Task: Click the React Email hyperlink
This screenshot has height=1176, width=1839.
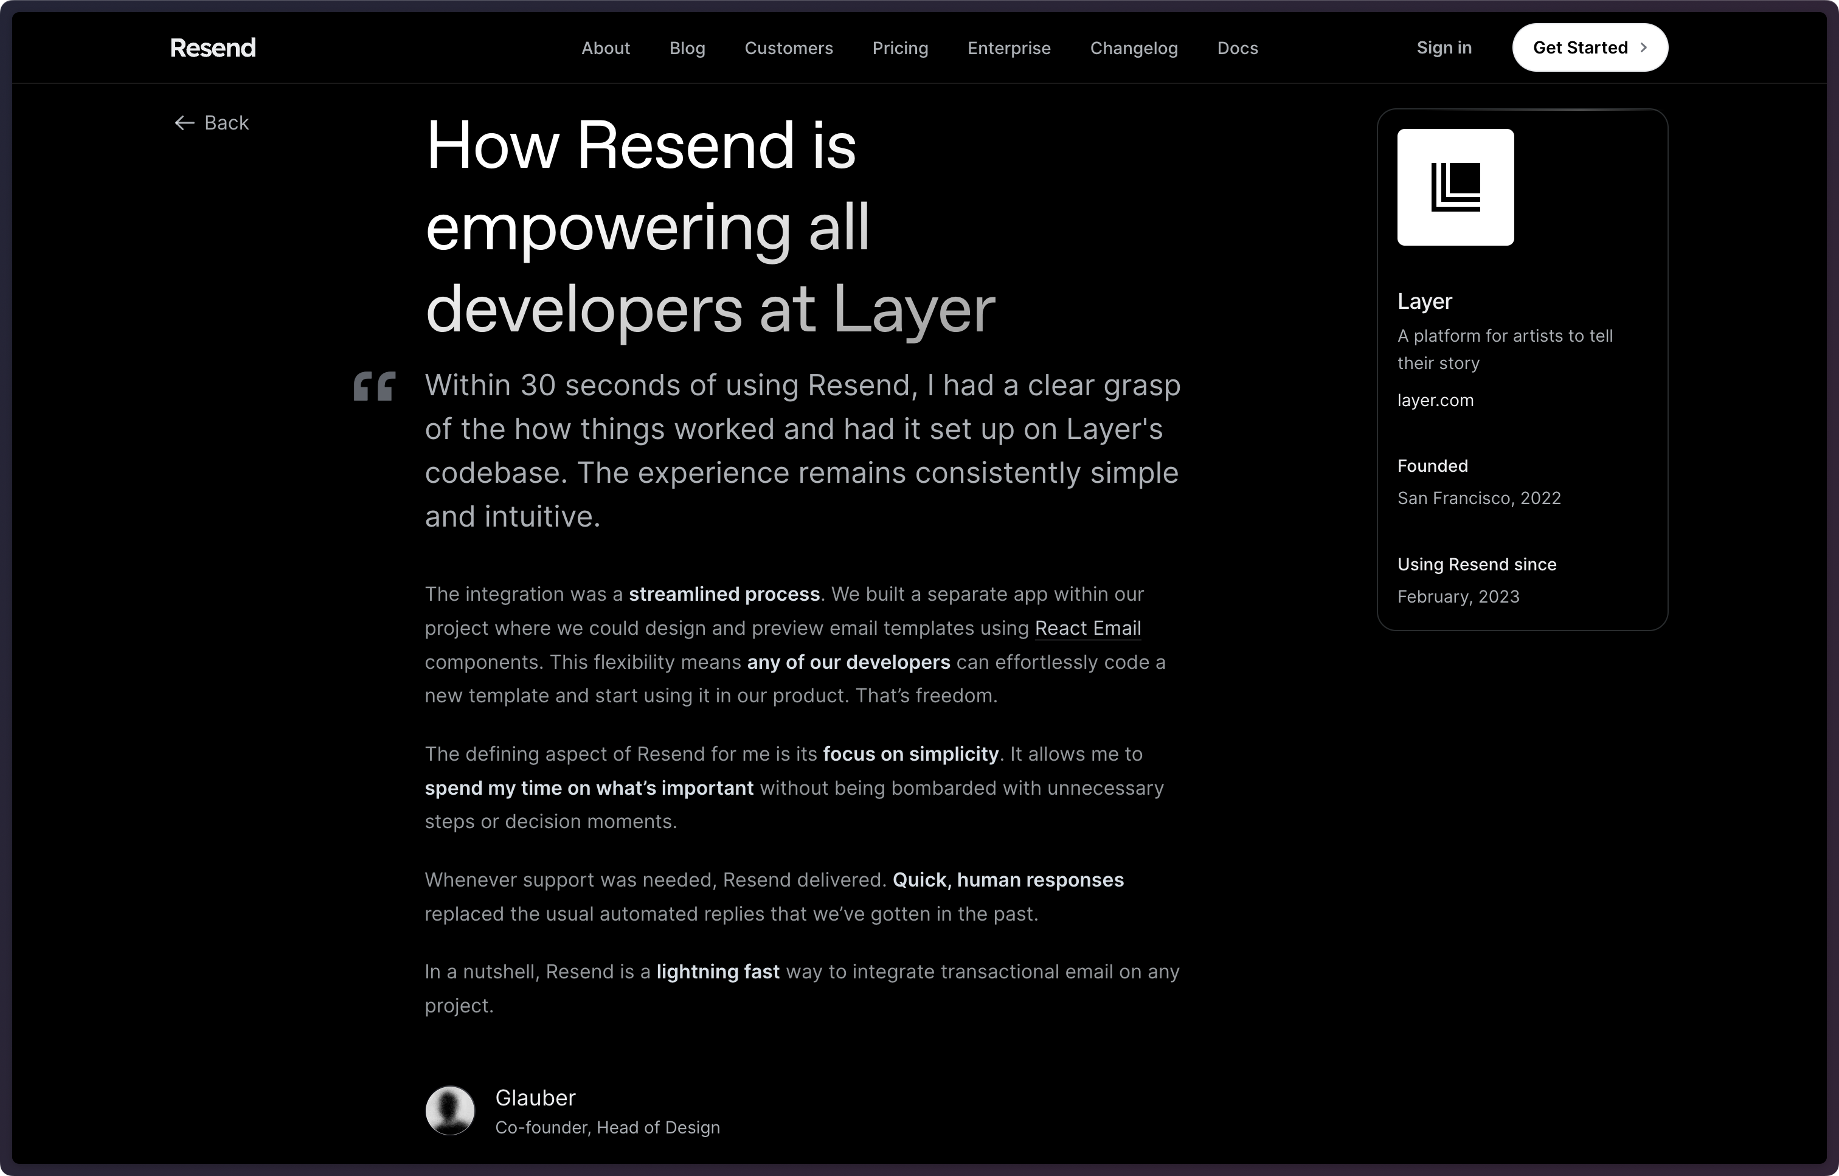Action: click(x=1089, y=628)
